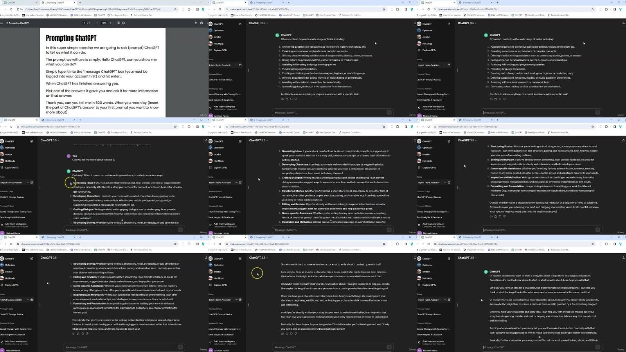Open Helpful Tasks Available chat in bottom-center frame
This screenshot has width=626, height=352.
[x=220, y=300]
